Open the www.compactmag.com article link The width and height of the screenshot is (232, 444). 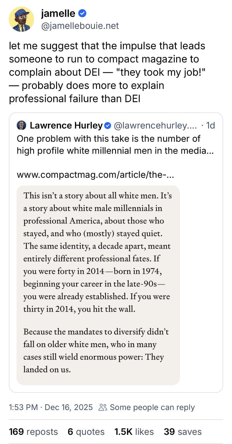click(95, 174)
